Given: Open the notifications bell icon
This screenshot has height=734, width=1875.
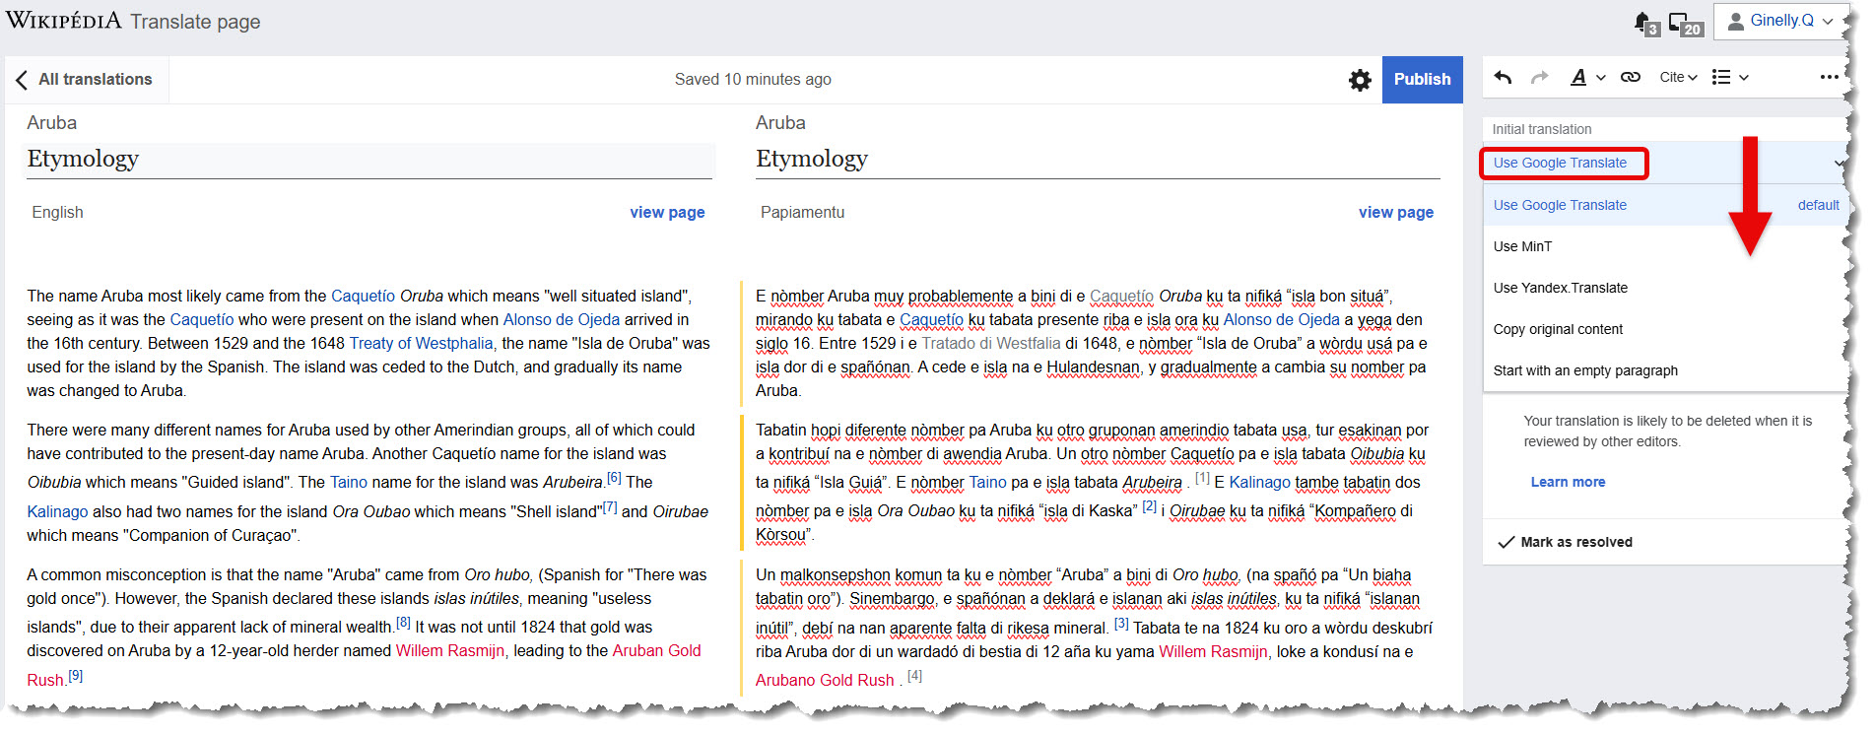Looking at the screenshot, I should tap(1643, 22).
